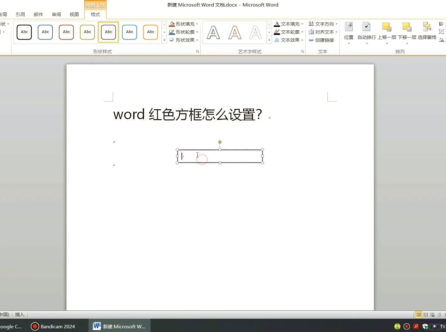Click the Text Direction (文字方向) button
The width and height of the screenshot is (446, 332).
click(x=323, y=24)
